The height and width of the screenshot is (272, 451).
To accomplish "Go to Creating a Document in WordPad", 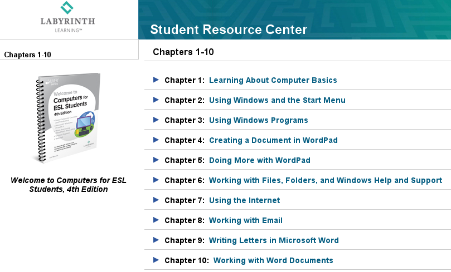I will click(x=273, y=140).
